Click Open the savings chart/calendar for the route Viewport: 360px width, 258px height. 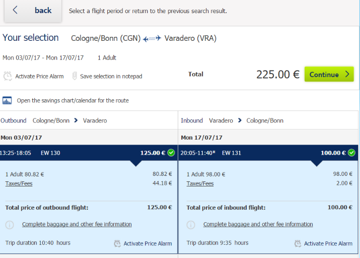[73, 101]
